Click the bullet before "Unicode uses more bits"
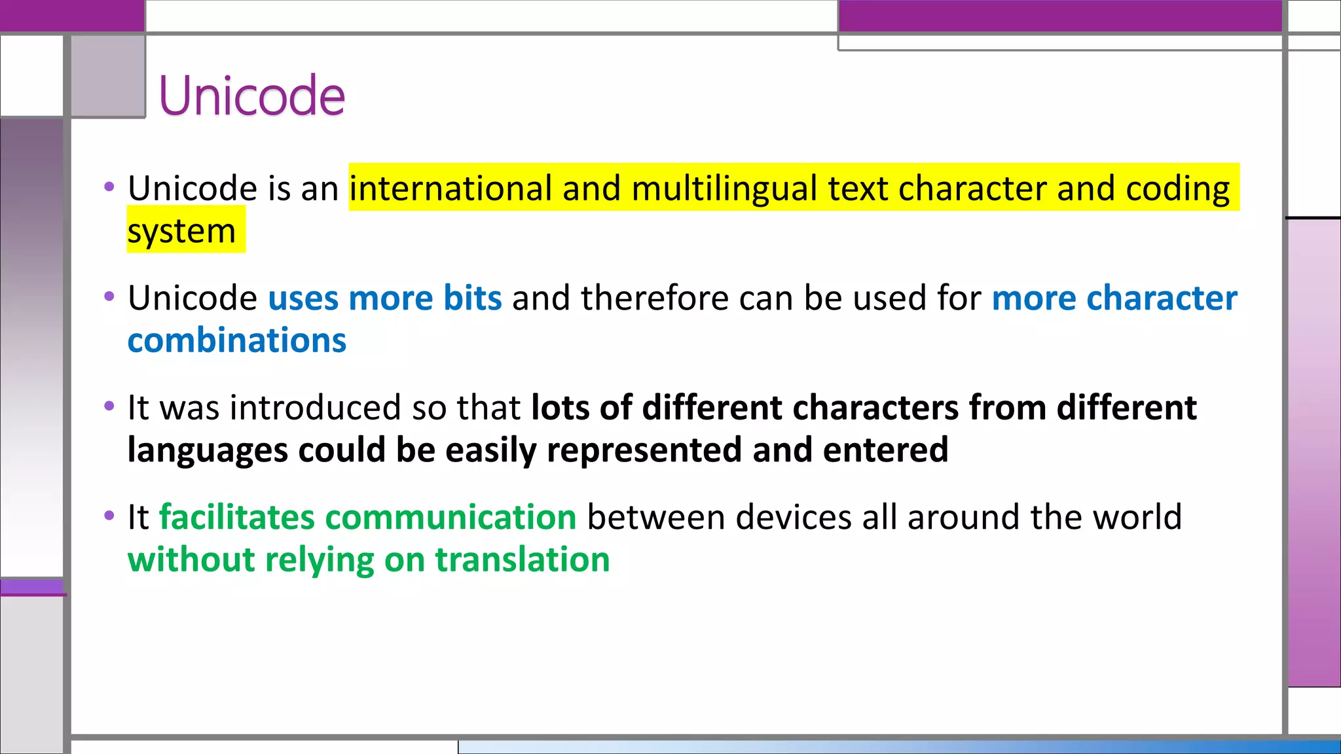The image size is (1341, 754). [x=109, y=297]
